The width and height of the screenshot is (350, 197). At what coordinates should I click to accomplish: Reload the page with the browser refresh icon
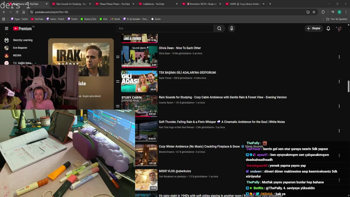pyautogui.click(x=17, y=12)
